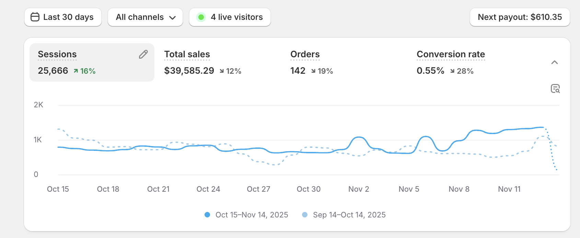The width and height of the screenshot is (580, 238).
Task: Click the downward arrow next to 28%
Action: point(453,71)
